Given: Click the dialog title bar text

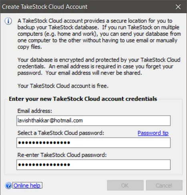Looking at the screenshot, I should (45, 7).
